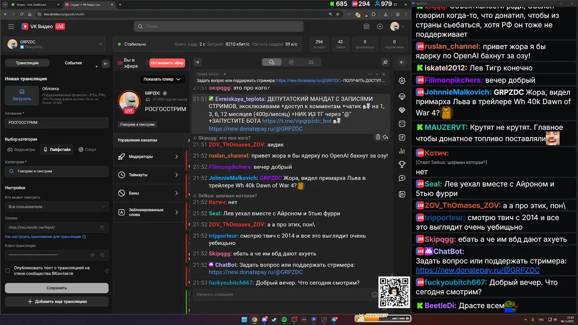Edit the stream title field РОСГОССТРИМ
Image resolution: width=578 pixels, height=325 pixels.
pyautogui.click(x=56, y=122)
